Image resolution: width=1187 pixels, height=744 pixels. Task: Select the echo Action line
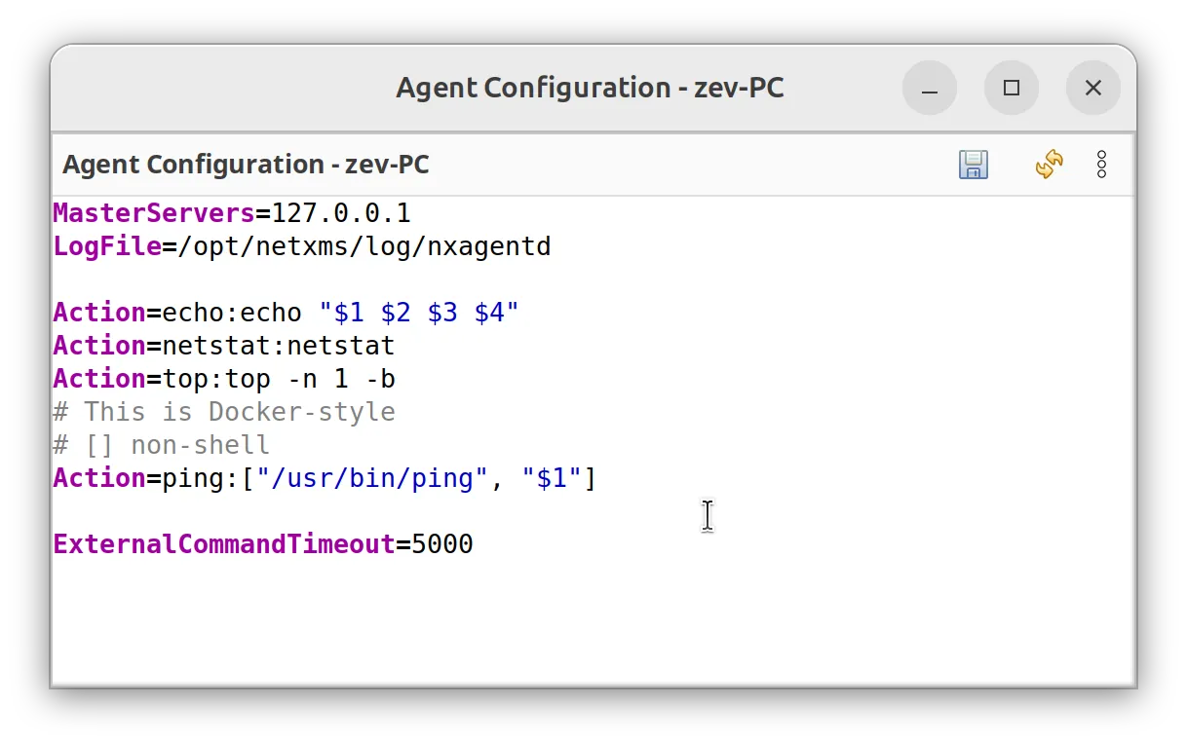(x=285, y=312)
